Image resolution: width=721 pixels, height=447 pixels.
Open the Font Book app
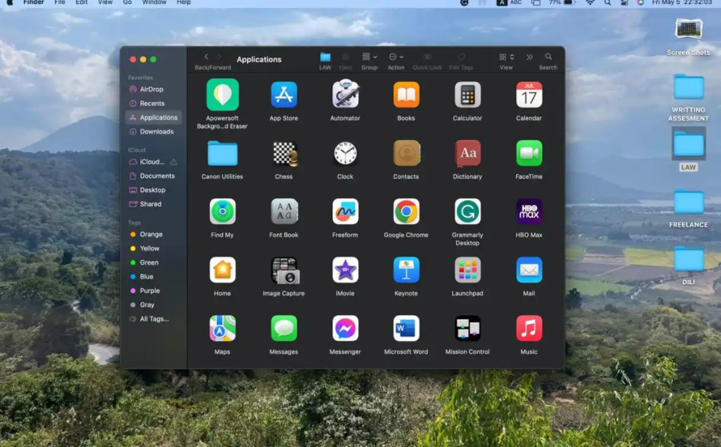283,212
